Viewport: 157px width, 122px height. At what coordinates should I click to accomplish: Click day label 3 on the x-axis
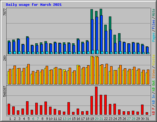click(19, 119)
